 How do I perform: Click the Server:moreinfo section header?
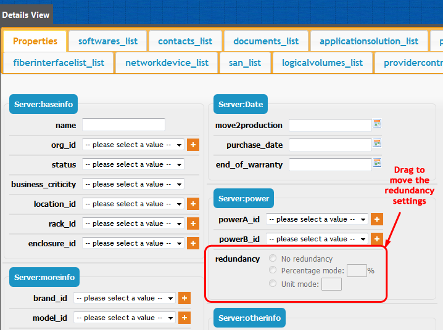click(44, 277)
